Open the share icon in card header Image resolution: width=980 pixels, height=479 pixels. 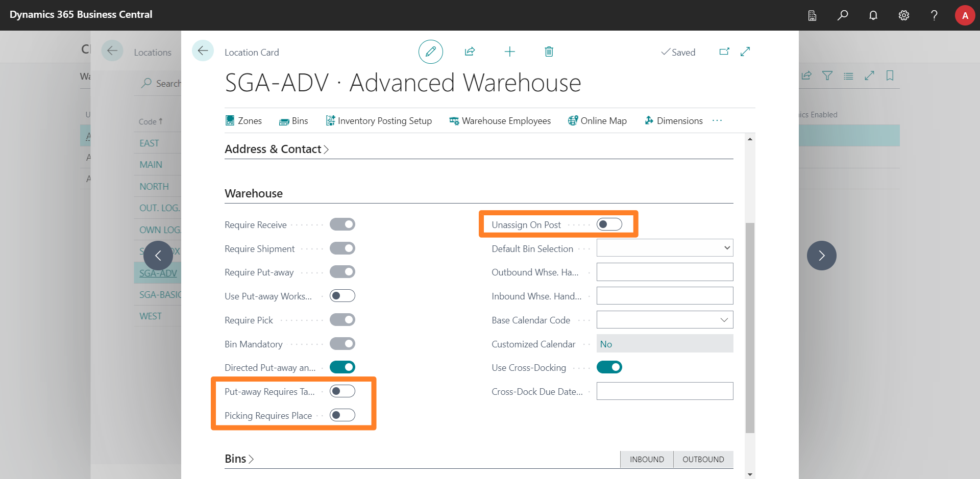(470, 52)
